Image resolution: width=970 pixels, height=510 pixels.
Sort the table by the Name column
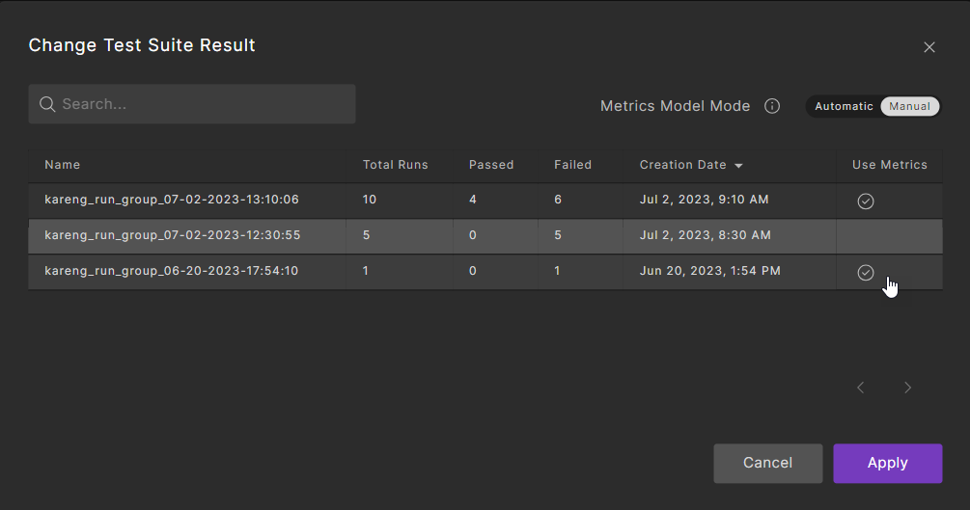pyautogui.click(x=63, y=165)
